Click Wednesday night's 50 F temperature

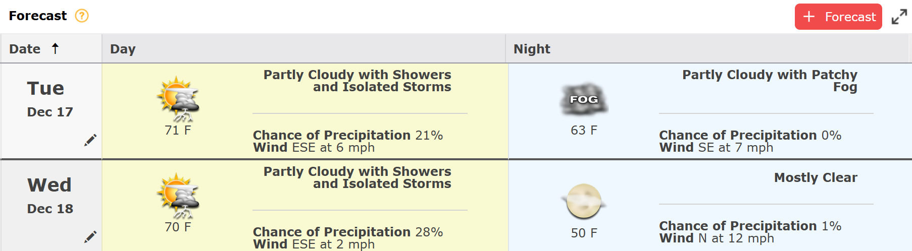click(584, 233)
